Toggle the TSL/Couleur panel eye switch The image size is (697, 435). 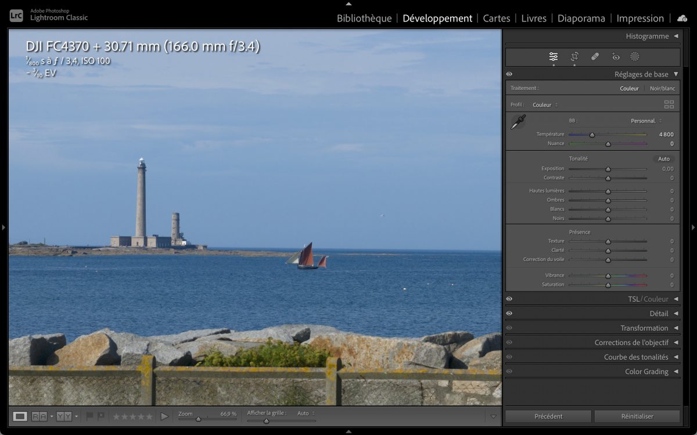(x=509, y=299)
